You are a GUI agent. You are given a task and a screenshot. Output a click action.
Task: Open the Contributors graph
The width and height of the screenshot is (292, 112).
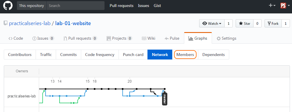point(20,55)
